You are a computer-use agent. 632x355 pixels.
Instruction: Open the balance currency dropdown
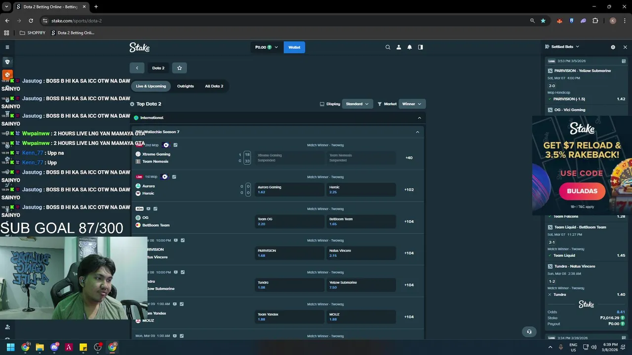266,47
